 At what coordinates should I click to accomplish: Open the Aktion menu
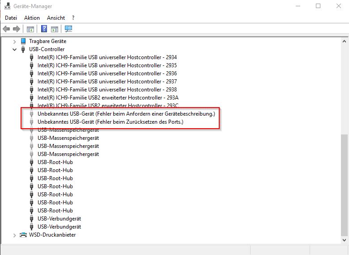tap(32, 18)
